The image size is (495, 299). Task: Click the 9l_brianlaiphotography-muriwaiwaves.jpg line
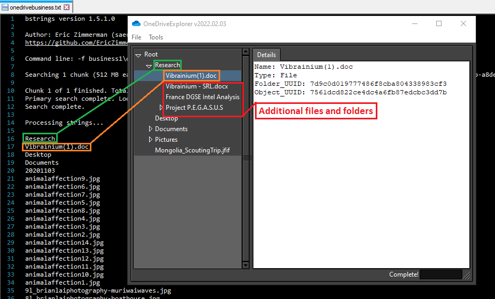click(98, 290)
